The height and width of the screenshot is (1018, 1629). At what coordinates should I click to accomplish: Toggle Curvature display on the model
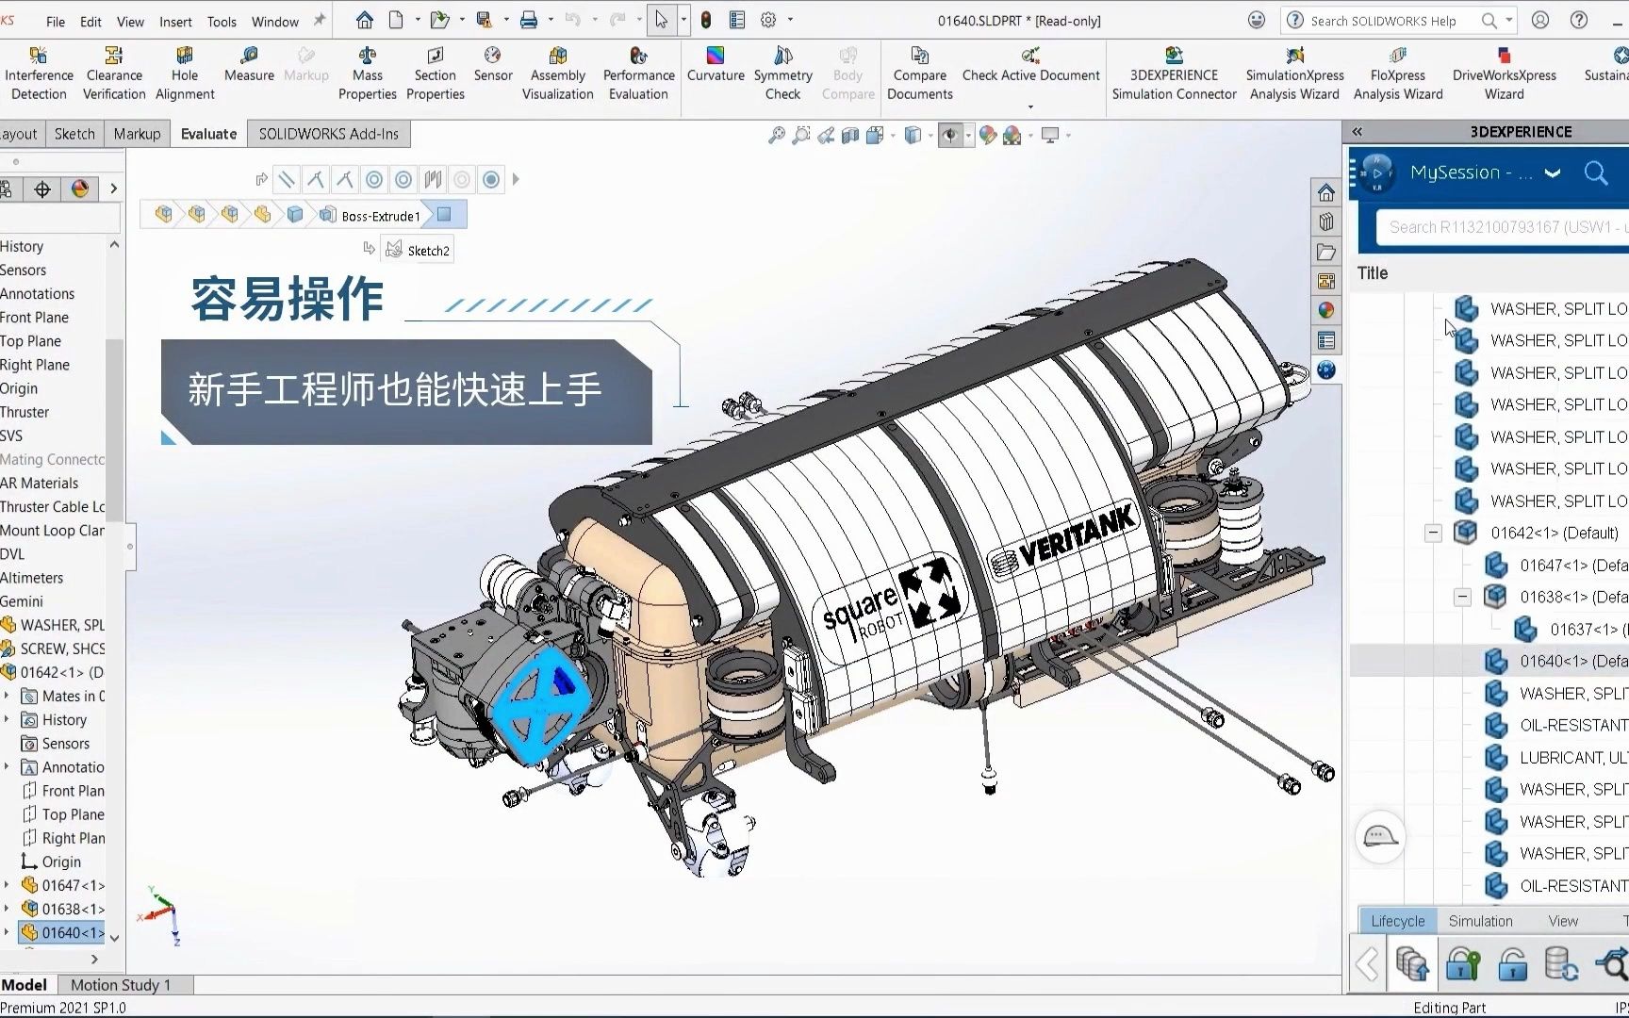(x=716, y=66)
